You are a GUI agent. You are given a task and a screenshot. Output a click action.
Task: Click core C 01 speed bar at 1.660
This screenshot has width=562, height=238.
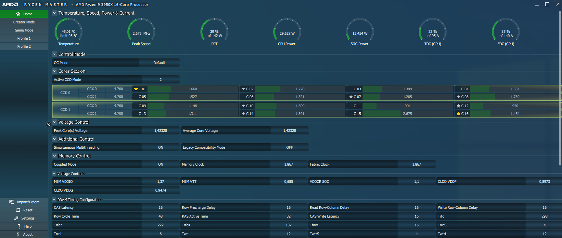(x=192, y=89)
